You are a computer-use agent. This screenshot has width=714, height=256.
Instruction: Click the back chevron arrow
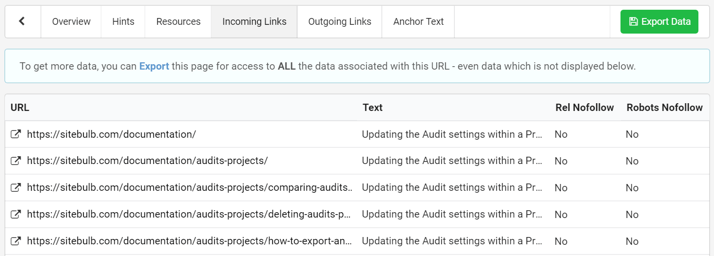pos(22,21)
